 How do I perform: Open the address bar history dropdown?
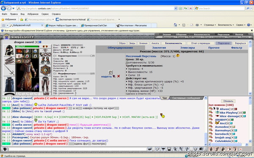tap(176, 8)
